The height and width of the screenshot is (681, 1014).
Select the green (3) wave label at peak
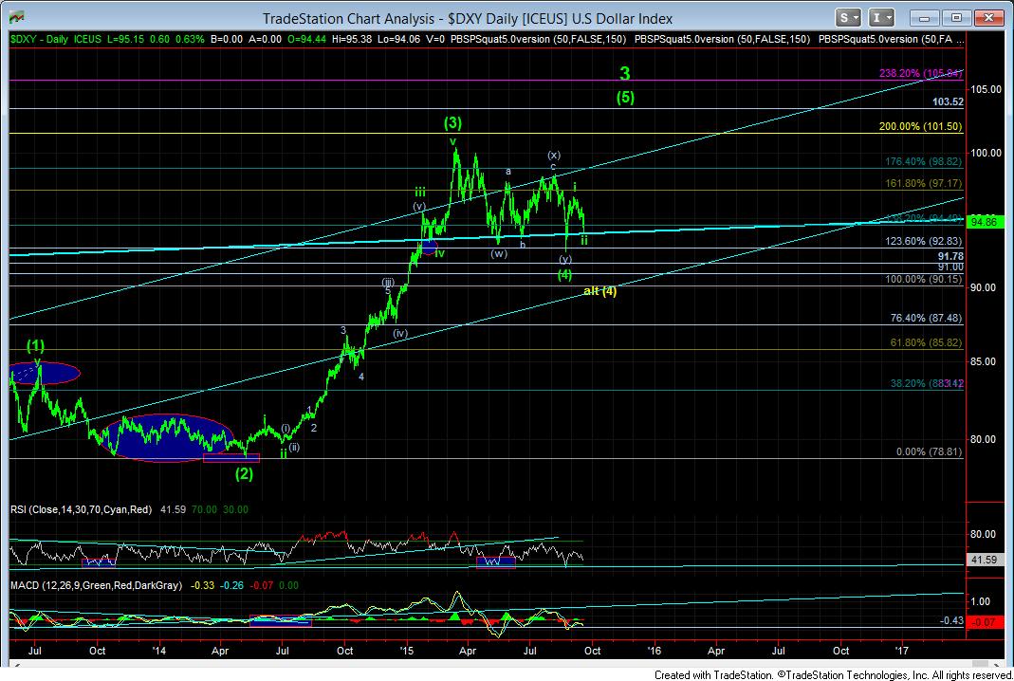pos(452,122)
